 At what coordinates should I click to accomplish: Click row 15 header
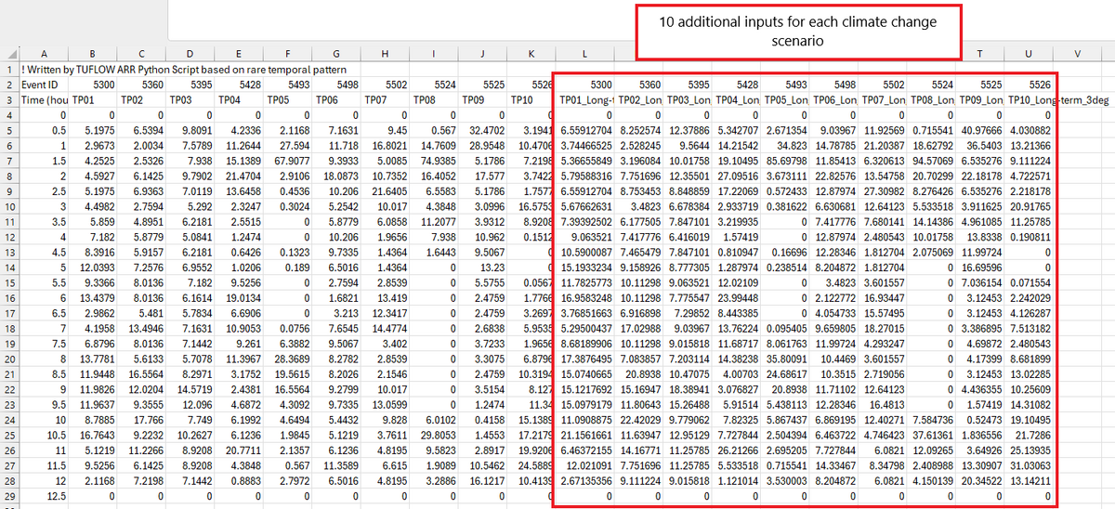(9, 283)
